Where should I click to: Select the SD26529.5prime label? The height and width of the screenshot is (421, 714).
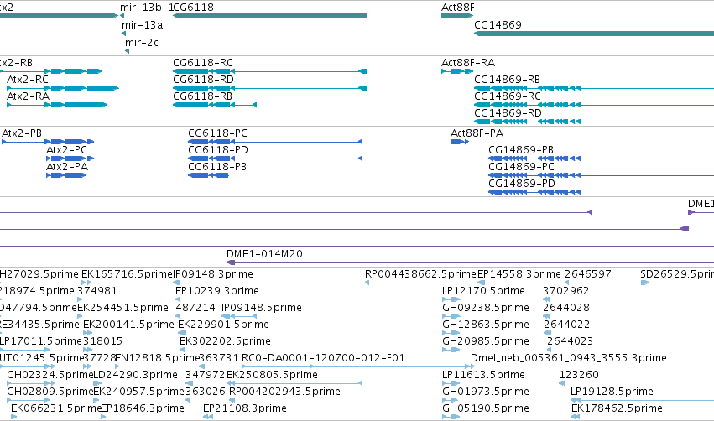pos(677,274)
